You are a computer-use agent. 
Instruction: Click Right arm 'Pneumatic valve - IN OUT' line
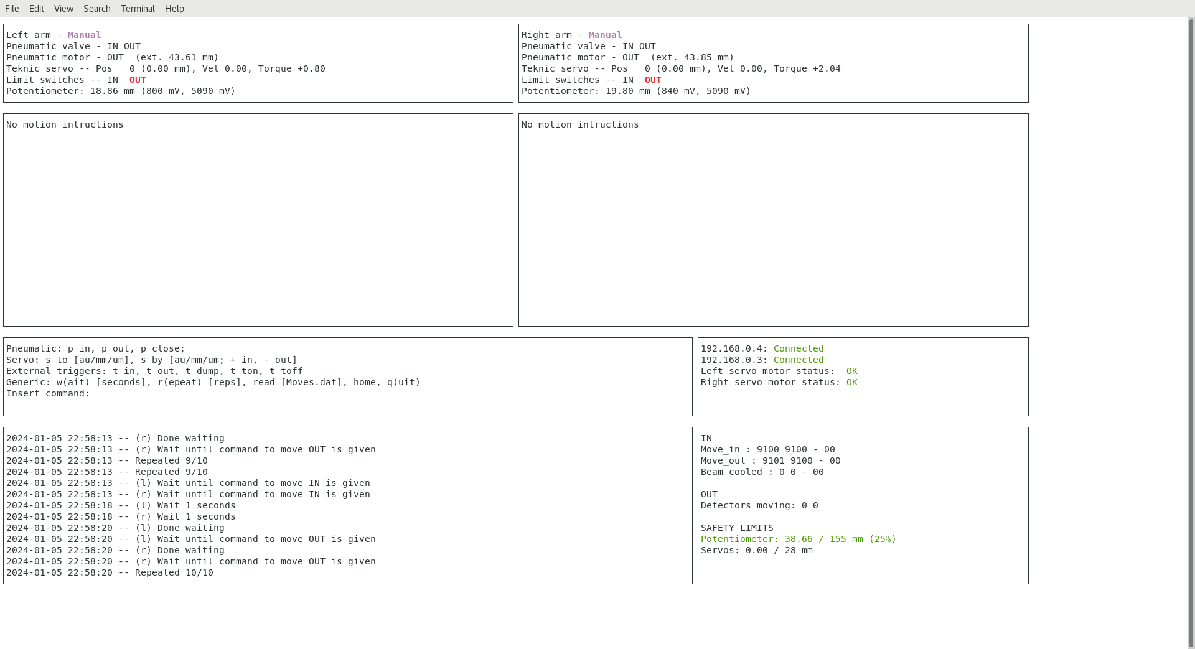pyautogui.click(x=589, y=46)
